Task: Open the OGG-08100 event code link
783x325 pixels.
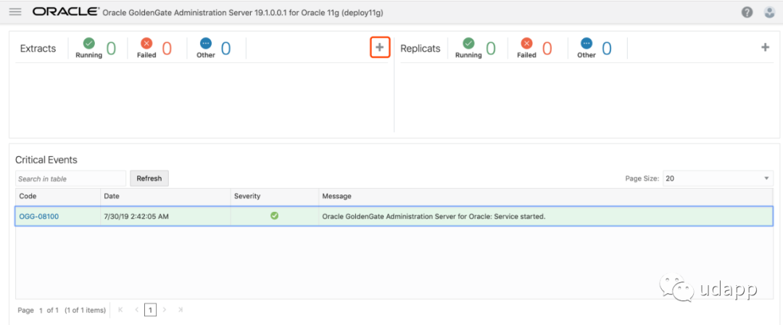Action: coord(38,216)
